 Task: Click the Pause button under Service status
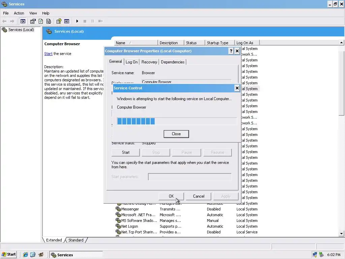(x=187, y=152)
